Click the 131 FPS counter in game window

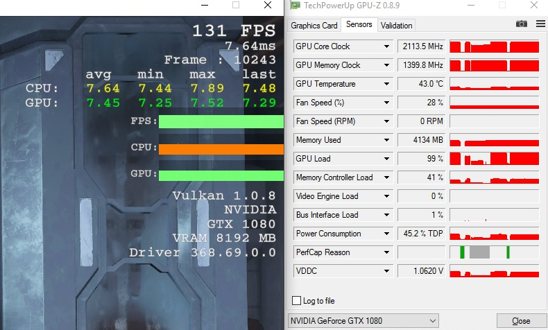[x=234, y=31]
